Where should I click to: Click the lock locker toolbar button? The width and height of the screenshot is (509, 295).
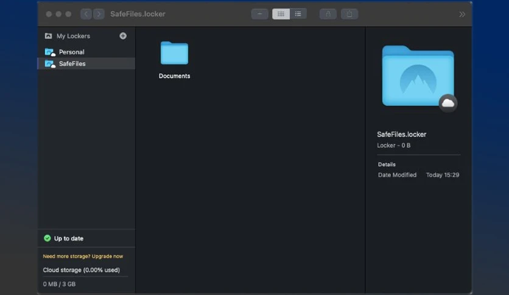pyautogui.click(x=328, y=14)
